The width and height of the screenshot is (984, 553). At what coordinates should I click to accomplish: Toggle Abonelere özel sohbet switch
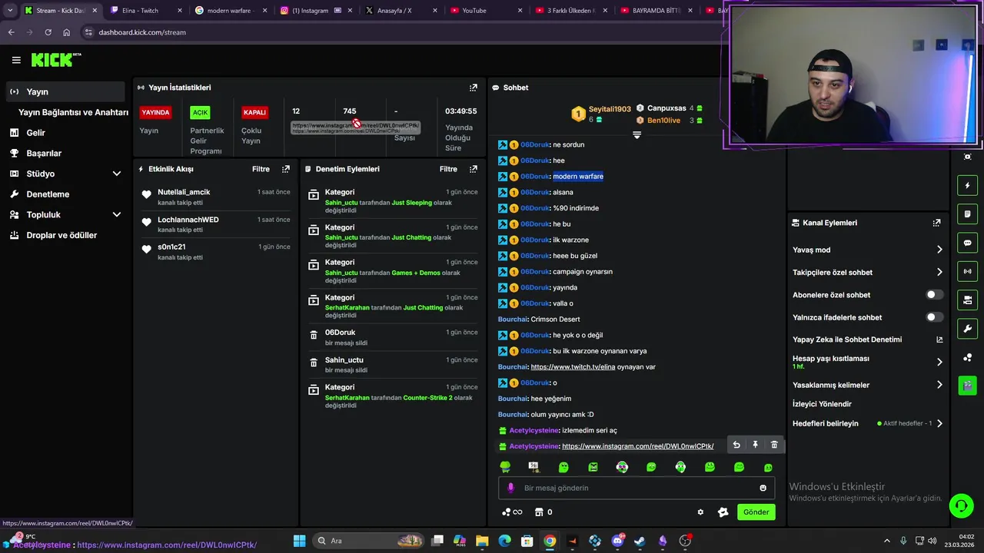point(934,295)
